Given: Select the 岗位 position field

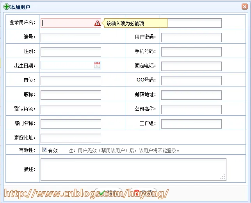Looking at the screenshot, I should click(x=71, y=81).
